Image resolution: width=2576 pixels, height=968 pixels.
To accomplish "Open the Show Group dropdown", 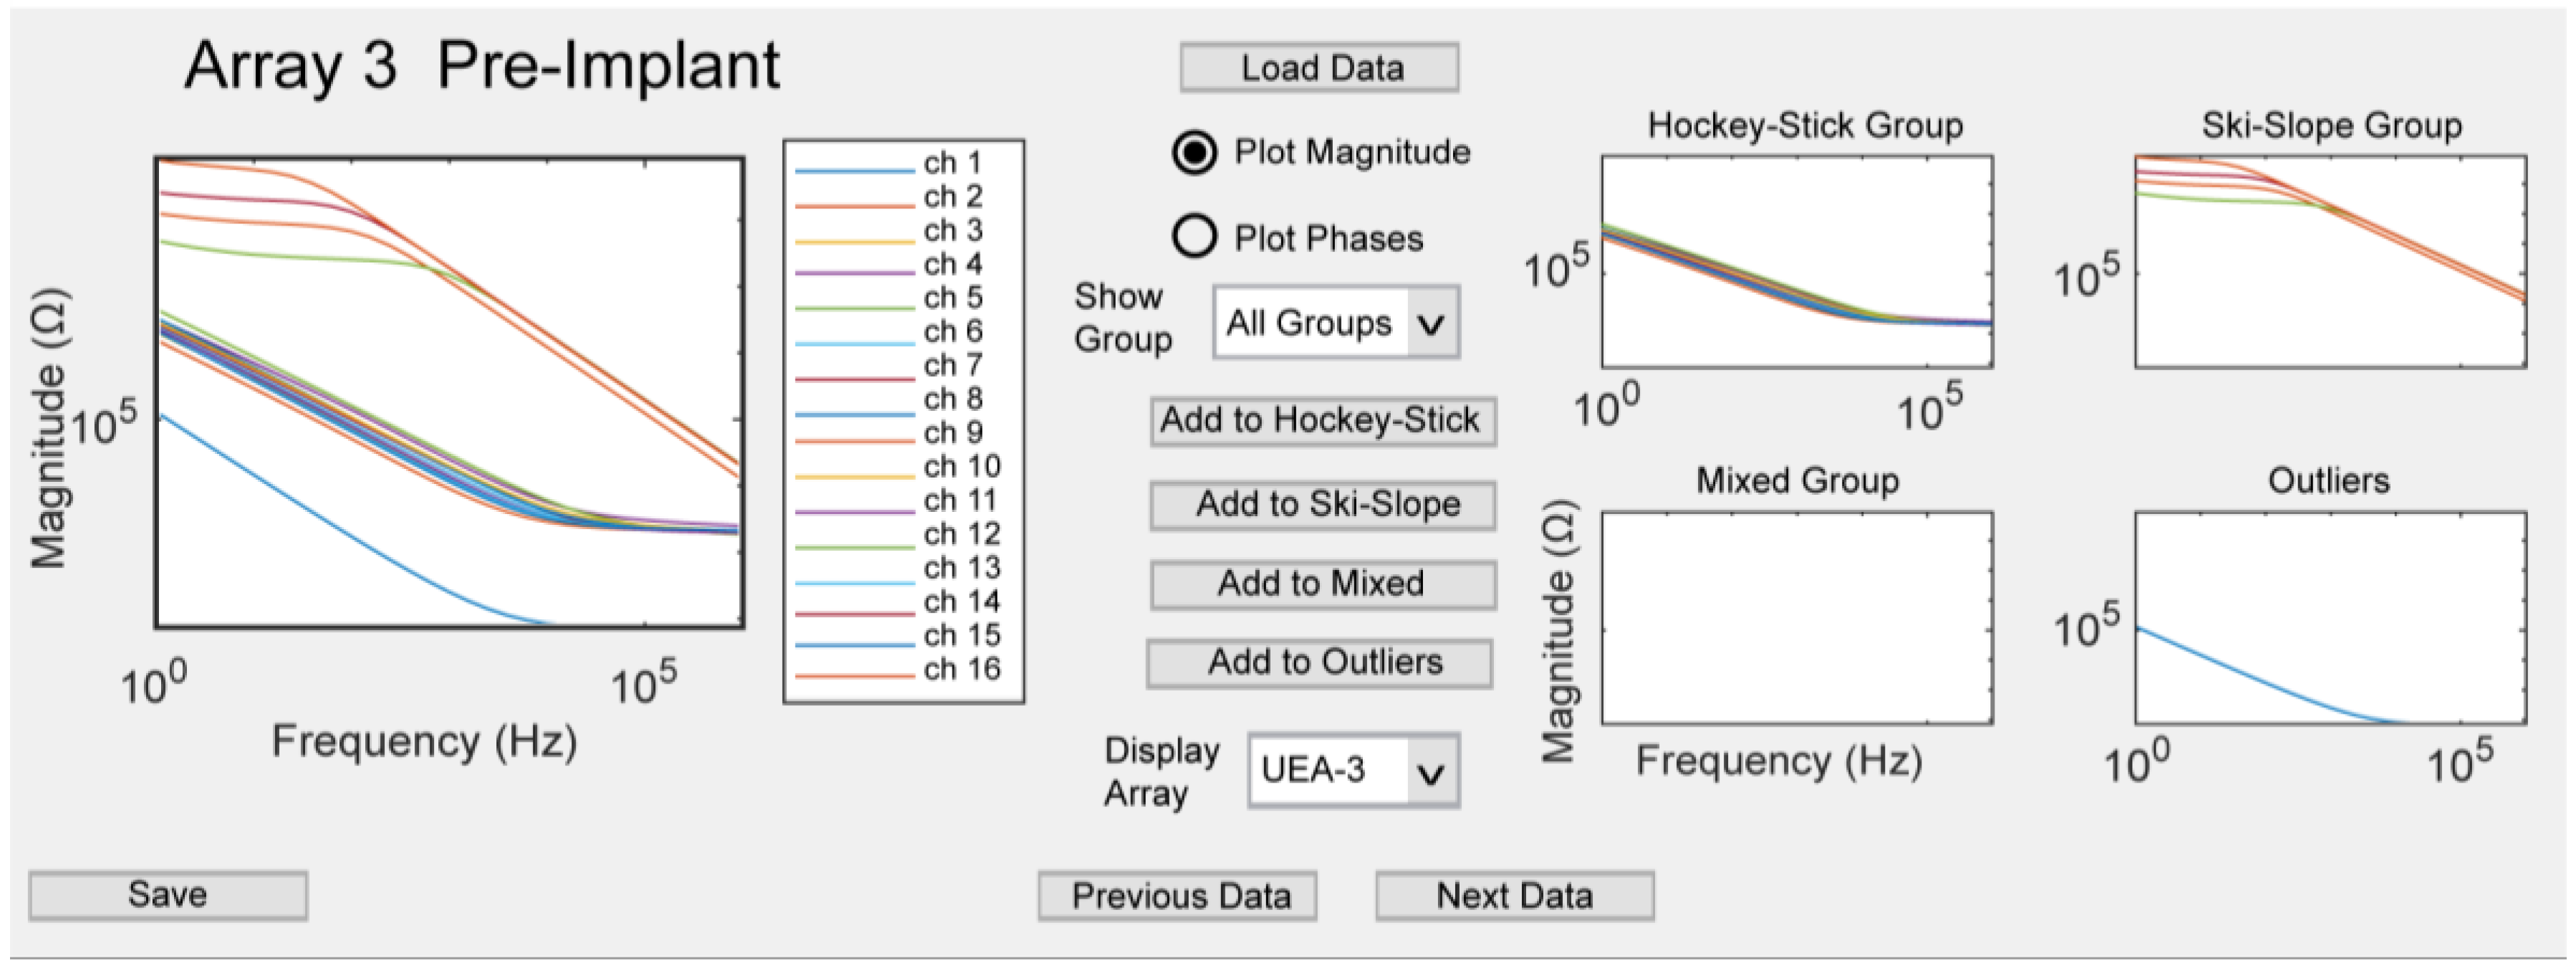I will [x=1336, y=323].
